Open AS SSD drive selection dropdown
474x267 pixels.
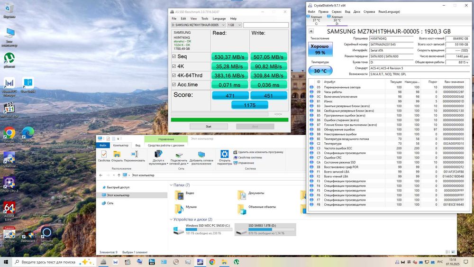point(198,25)
